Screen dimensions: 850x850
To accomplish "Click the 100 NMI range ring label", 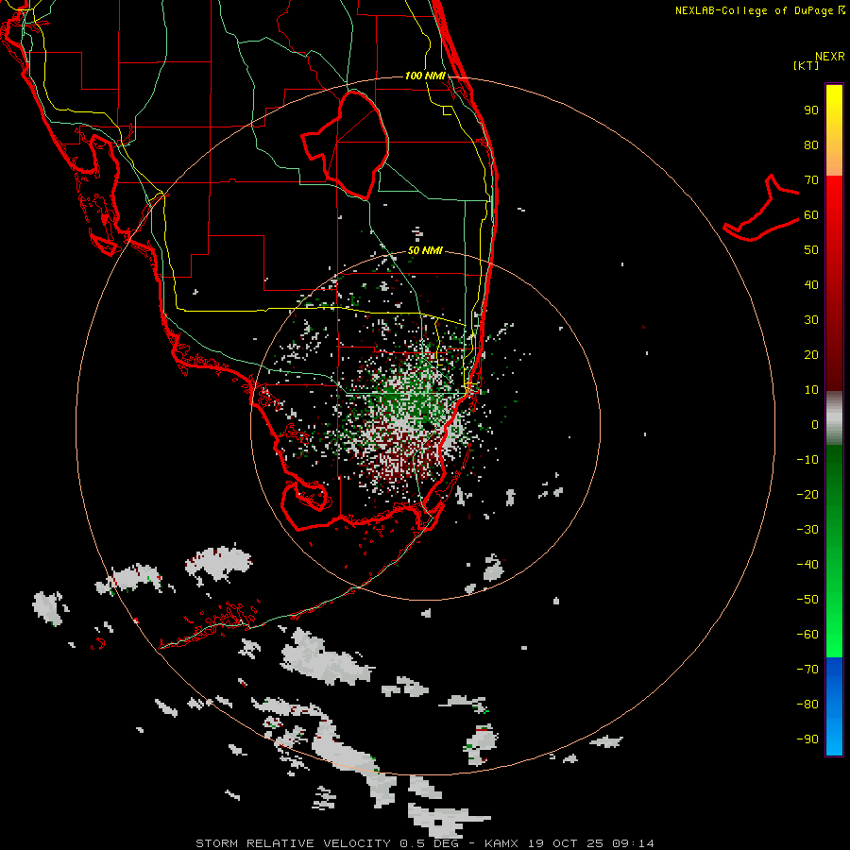I will click(426, 76).
